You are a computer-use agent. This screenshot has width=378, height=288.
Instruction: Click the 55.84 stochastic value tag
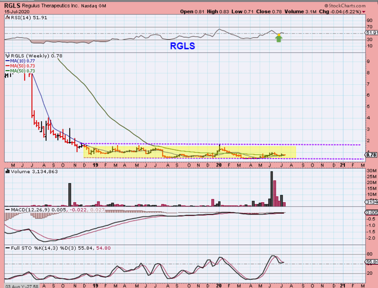tap(371, 262)
